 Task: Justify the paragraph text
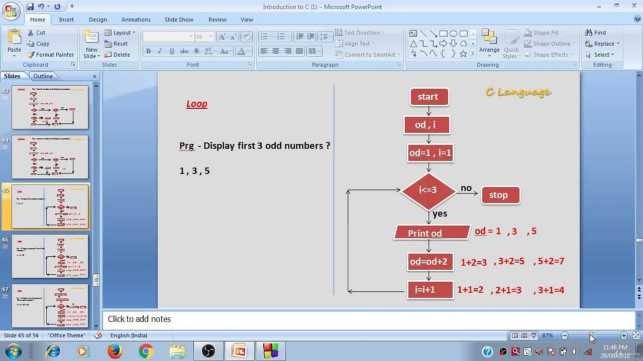(x=299, y=51)
